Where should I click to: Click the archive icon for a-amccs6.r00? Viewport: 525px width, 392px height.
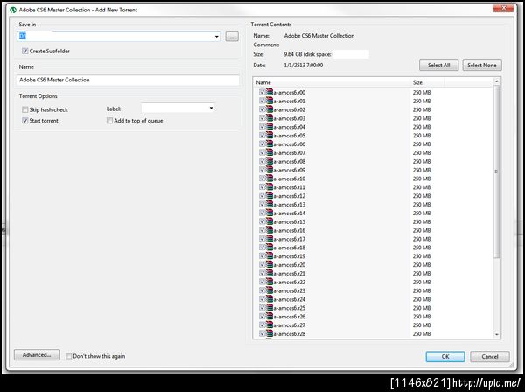pos(269,92)
